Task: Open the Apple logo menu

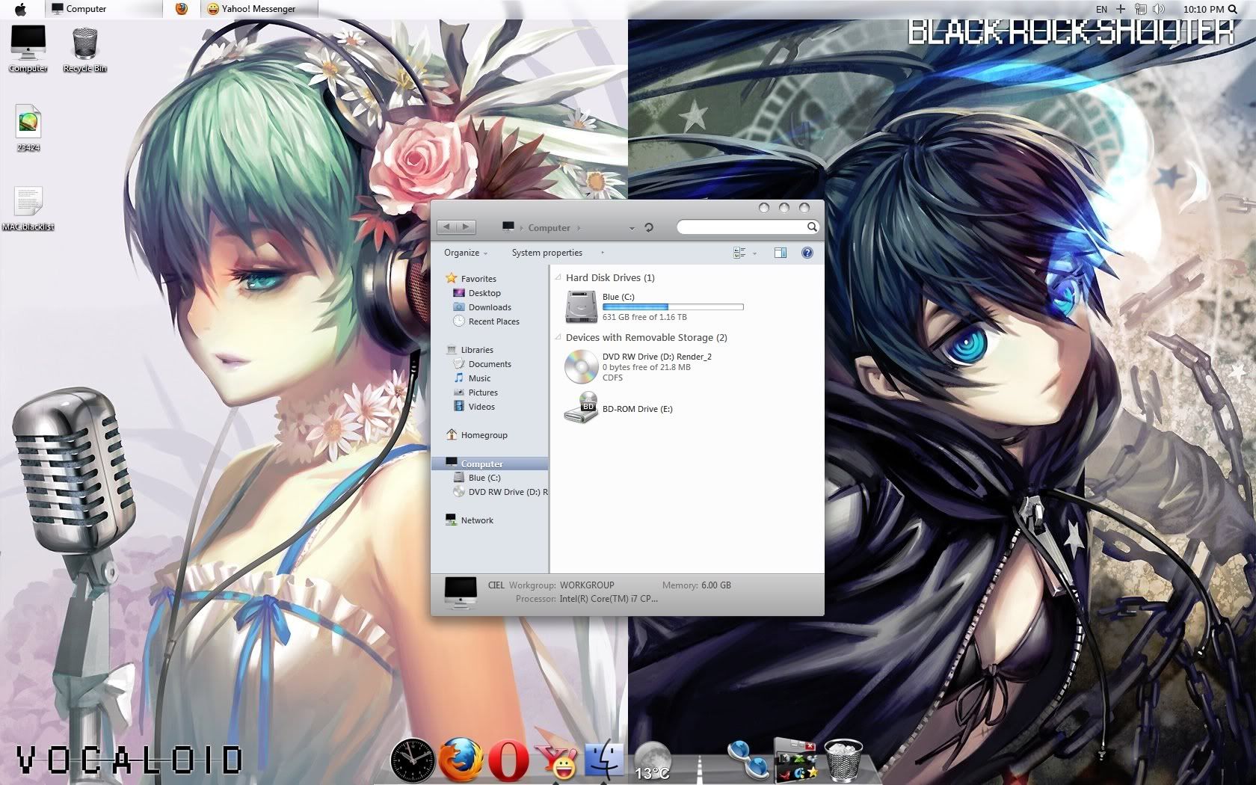Action: (x=20, y=9)
